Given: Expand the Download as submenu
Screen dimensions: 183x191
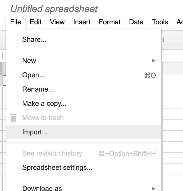Looking at the screenshot, I should point(153,188).
